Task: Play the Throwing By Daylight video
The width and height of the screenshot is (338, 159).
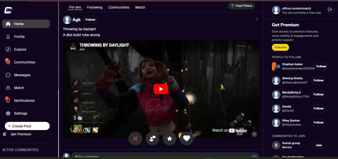Action: tap(161, 89)
